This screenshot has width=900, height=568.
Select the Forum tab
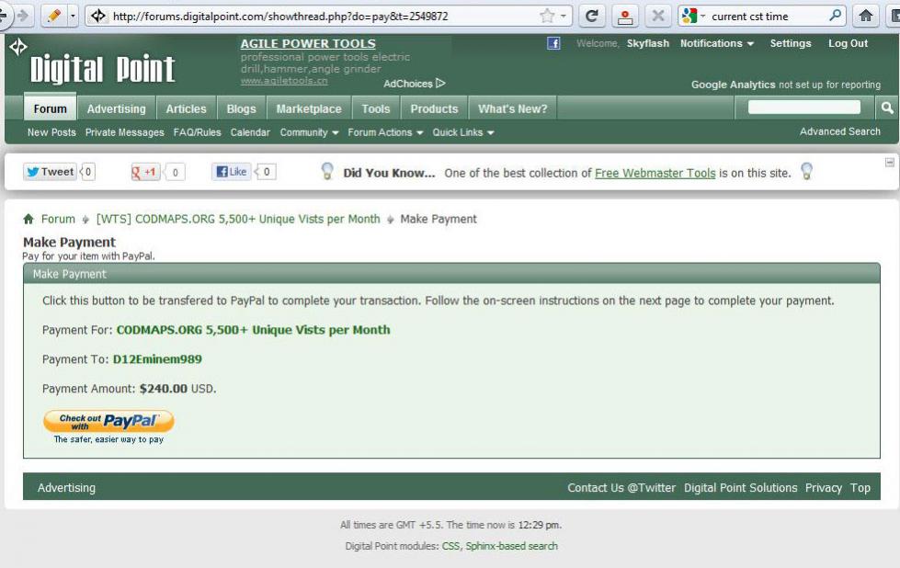coord(50,108)
